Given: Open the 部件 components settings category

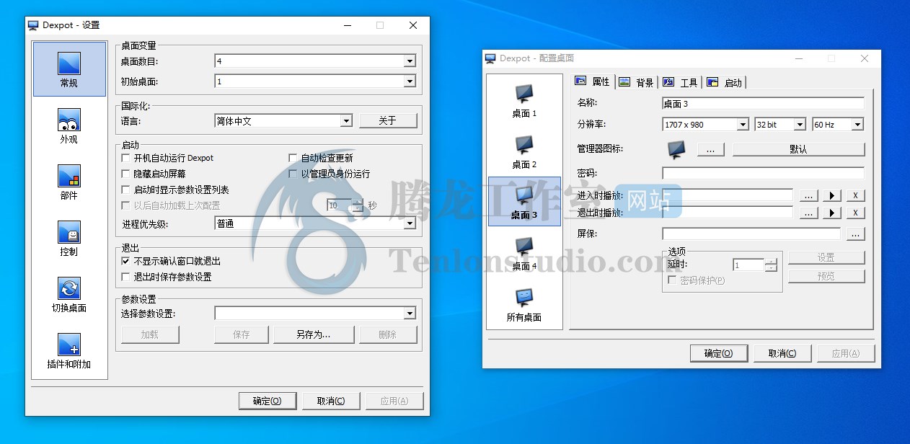Looking at the screenshot, I should [69, 182].
